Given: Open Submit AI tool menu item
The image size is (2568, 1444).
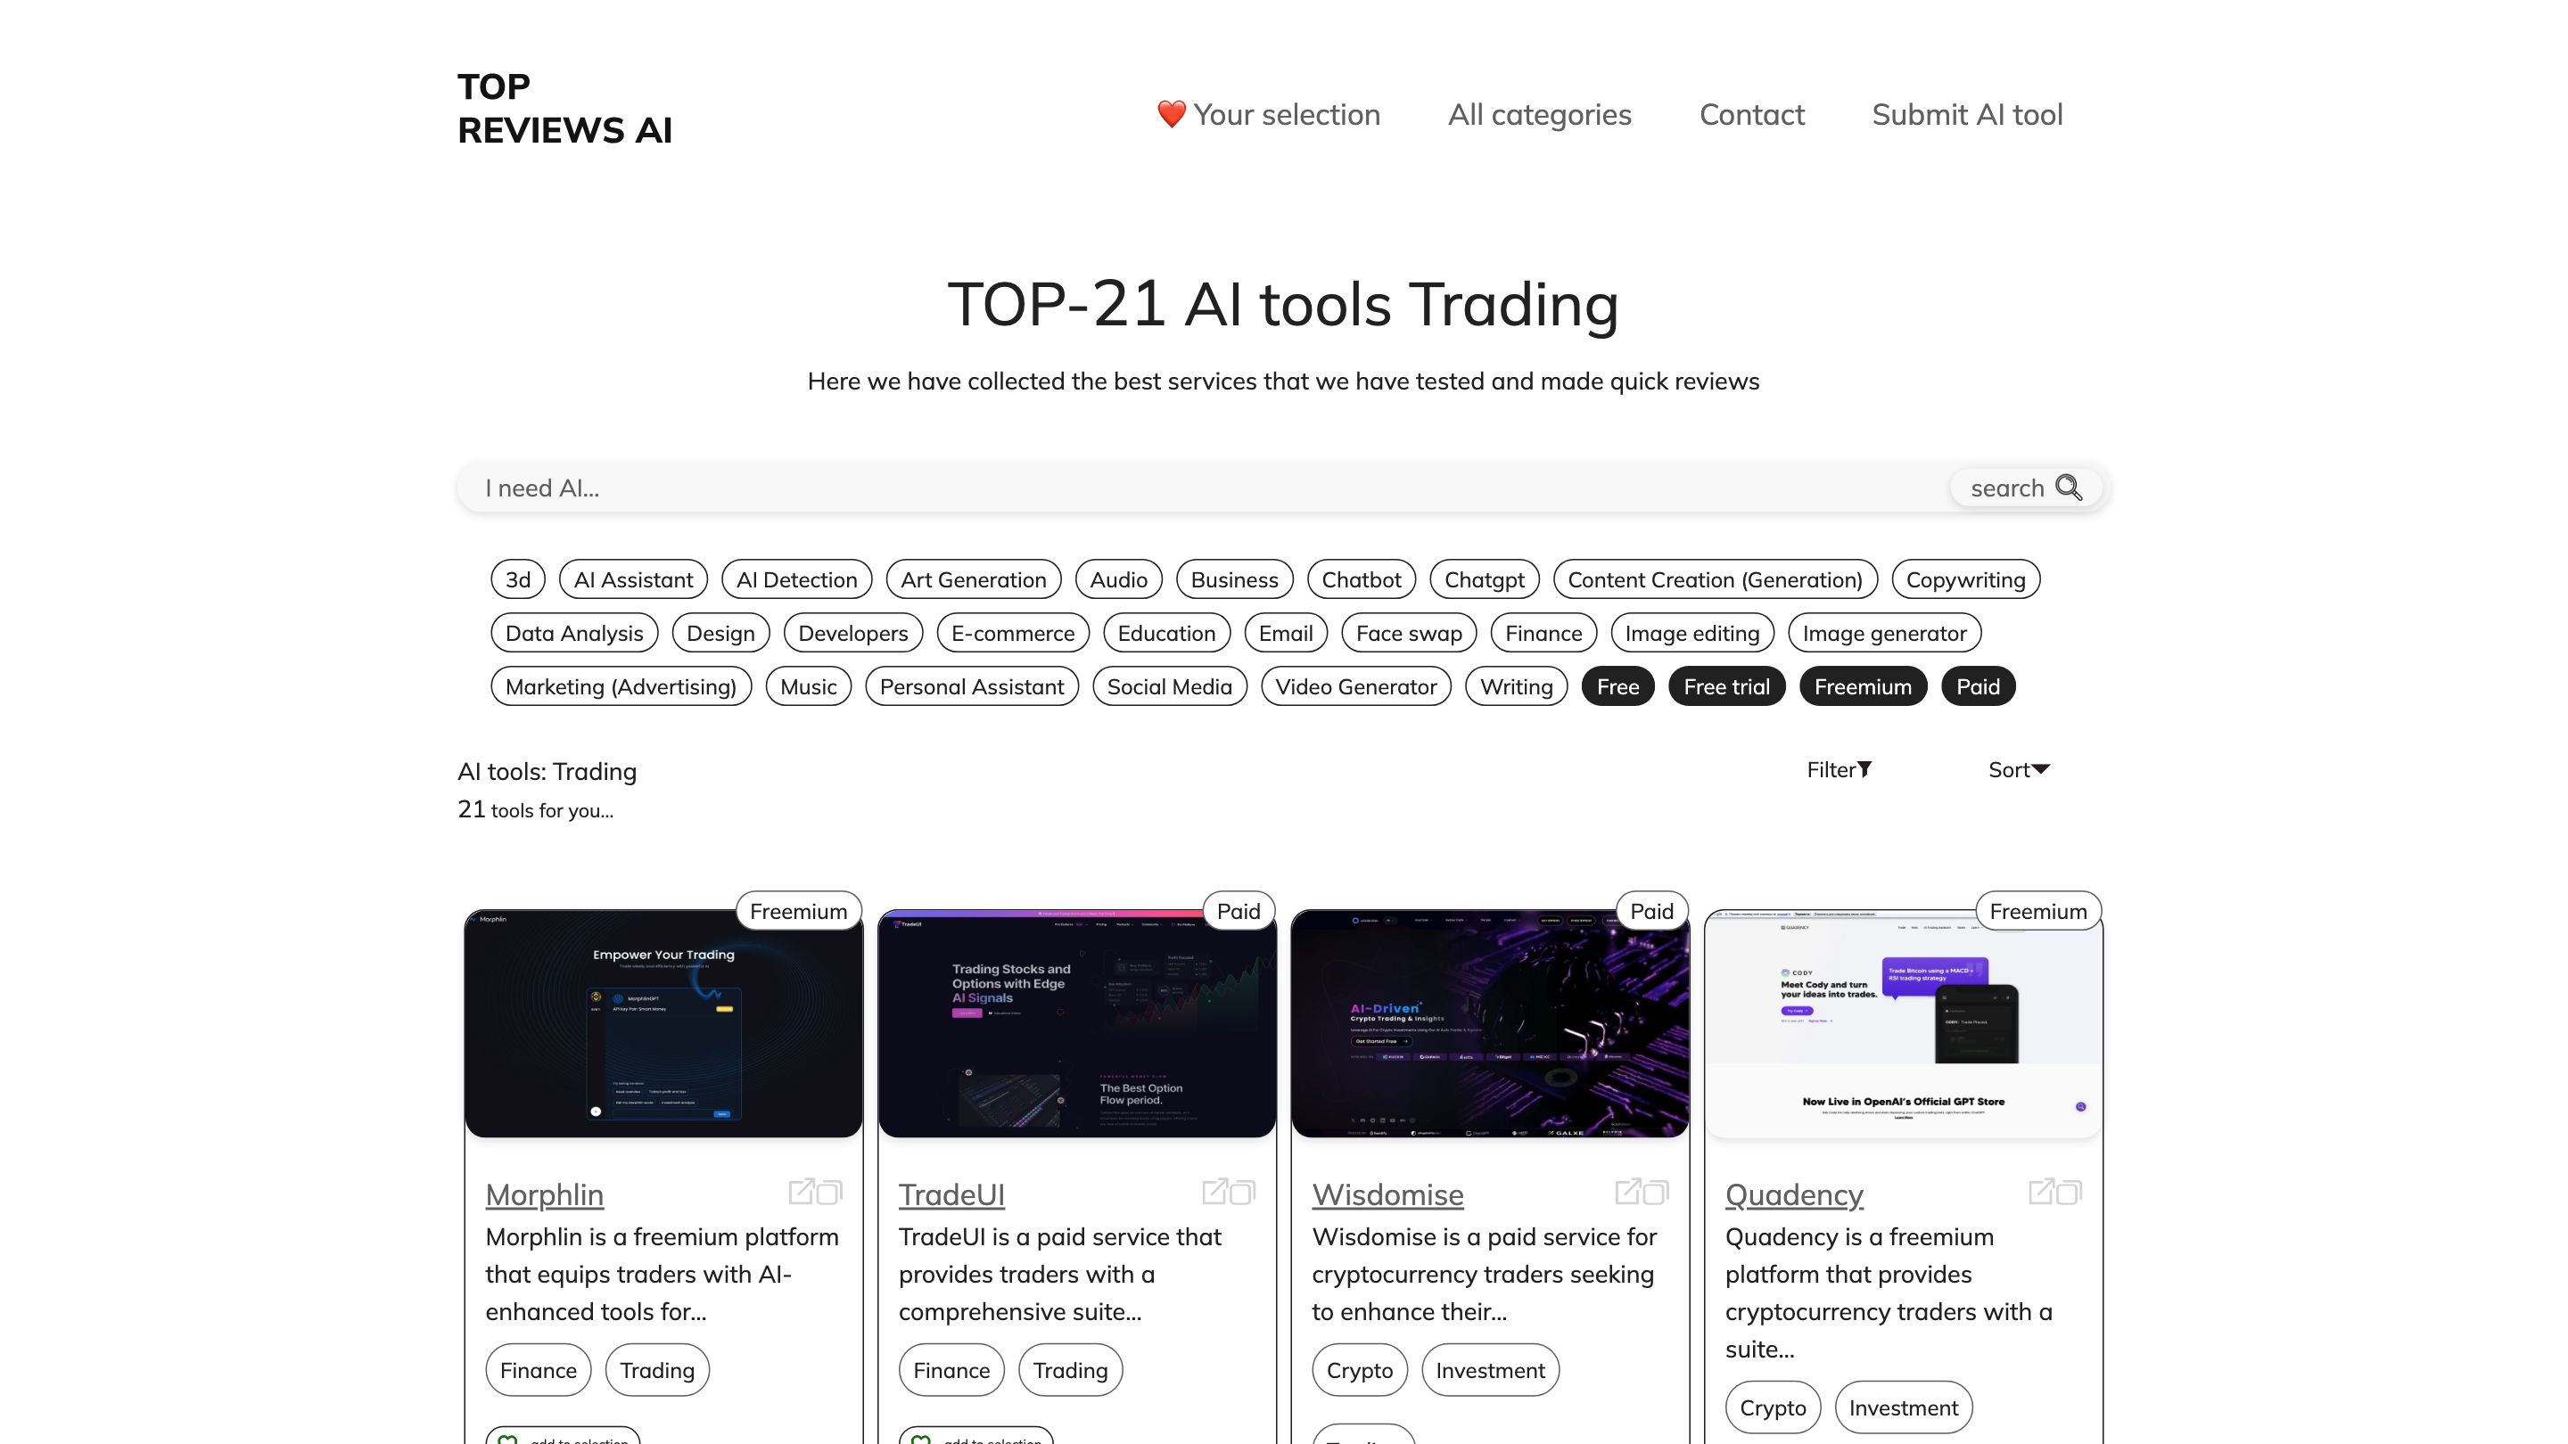Looking at the screenshot, I should tap(1967, 115).
